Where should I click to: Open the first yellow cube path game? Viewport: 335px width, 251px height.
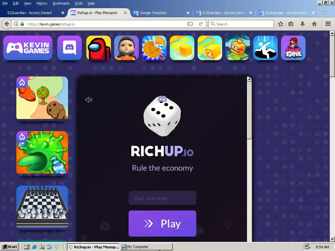pyautogui.click(x=182, y=48)
